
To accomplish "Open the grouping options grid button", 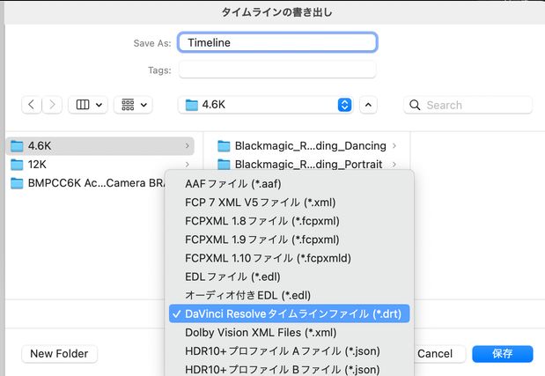I will (134, 105).
